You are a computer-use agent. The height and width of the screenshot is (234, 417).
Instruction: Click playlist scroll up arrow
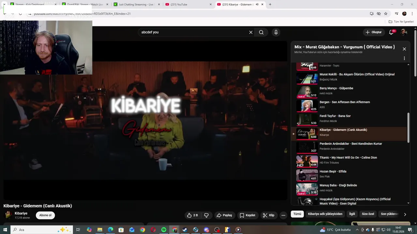coord(409,64)
